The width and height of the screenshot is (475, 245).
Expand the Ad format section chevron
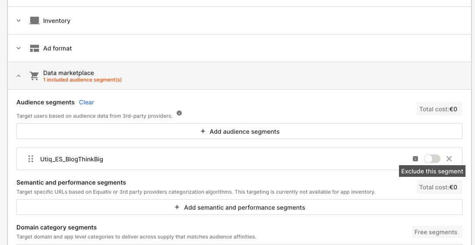(x=19, y=48)
